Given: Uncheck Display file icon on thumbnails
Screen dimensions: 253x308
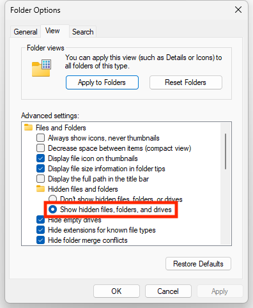Looking at the screenshot, I should [x=40, y=158].
